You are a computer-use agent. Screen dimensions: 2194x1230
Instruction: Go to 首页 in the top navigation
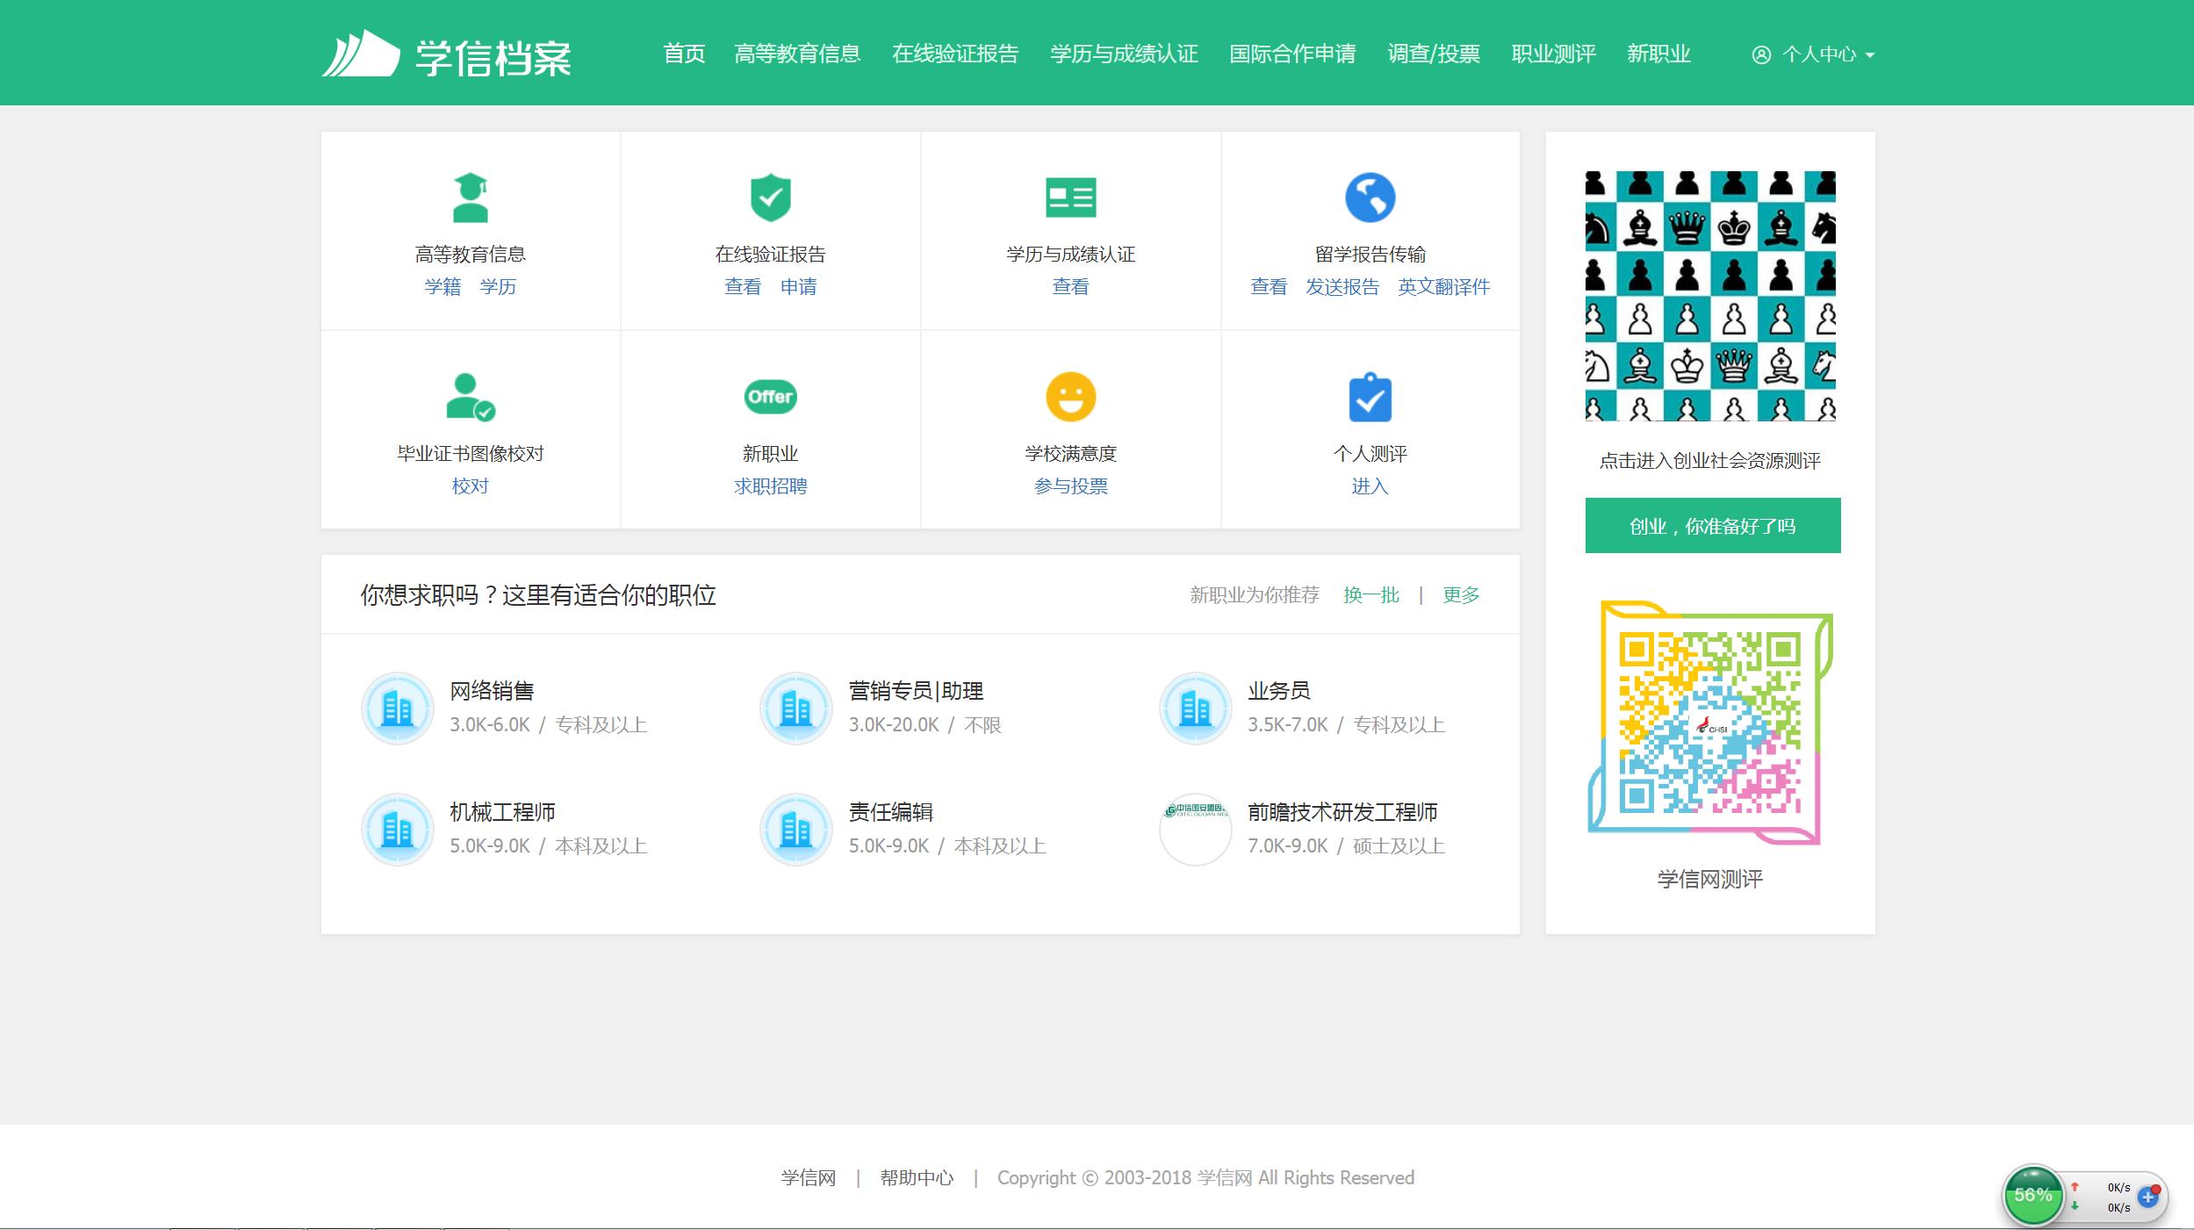tap(685, 54)
